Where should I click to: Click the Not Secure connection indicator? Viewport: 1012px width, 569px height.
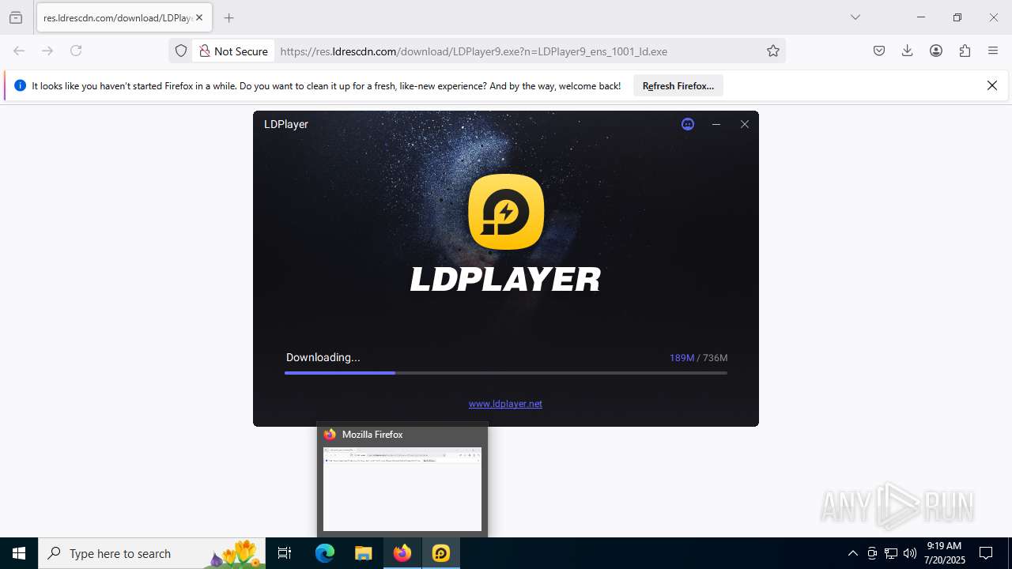click(234, 51)
